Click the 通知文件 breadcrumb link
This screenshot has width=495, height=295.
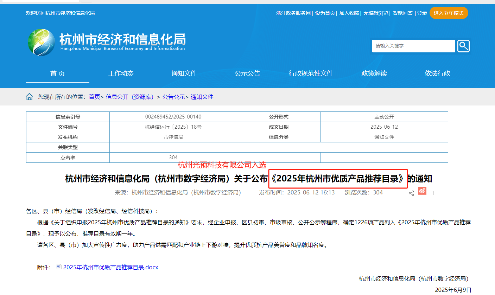point(202,97)
